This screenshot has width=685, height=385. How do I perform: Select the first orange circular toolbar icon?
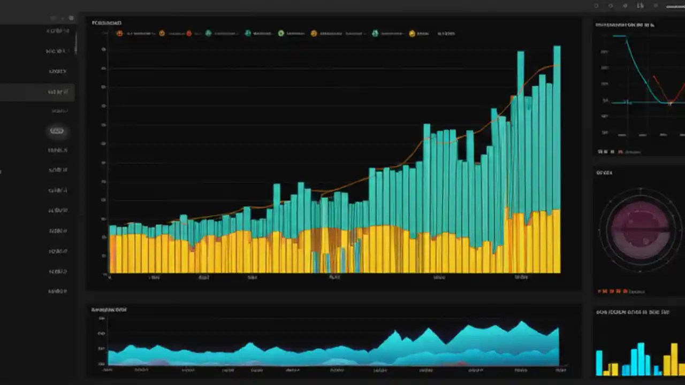(x=120, y=34)
